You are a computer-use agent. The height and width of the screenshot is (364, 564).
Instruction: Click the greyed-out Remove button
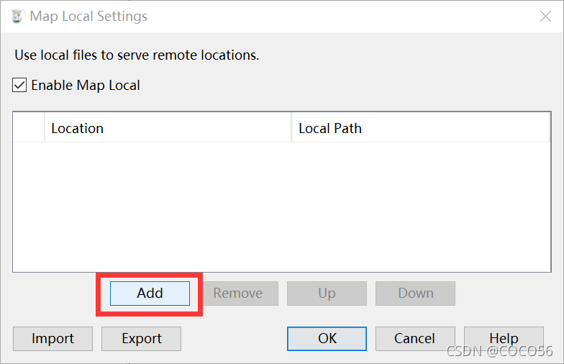click(x=239, y=294)
